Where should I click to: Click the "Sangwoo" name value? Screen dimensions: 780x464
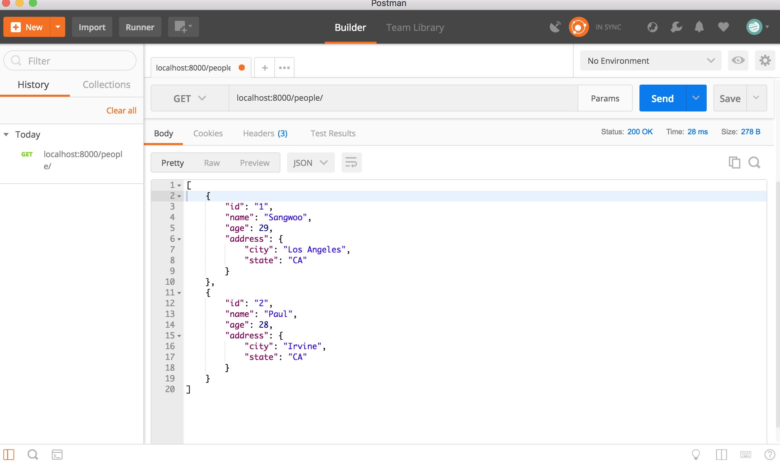[x=285, y=218]
